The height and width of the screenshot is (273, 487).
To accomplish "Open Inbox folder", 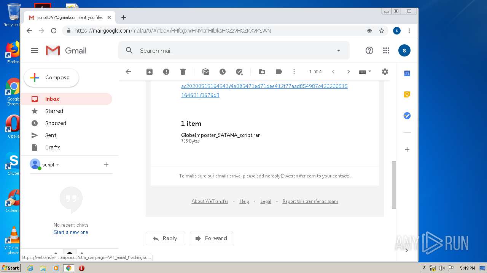I will 66,99.
